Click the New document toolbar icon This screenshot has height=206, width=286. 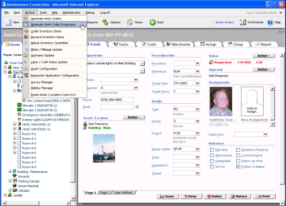8,22
